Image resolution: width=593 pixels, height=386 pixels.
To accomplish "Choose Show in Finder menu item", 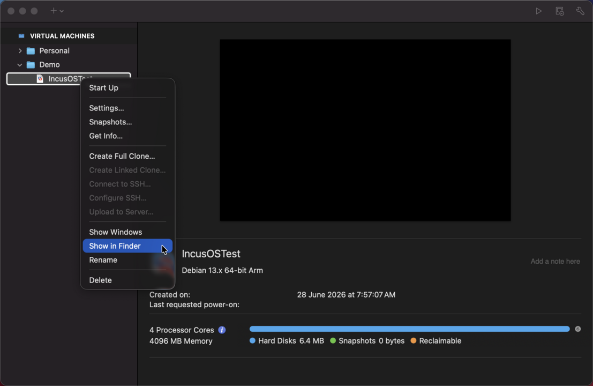I will point(127,246).
